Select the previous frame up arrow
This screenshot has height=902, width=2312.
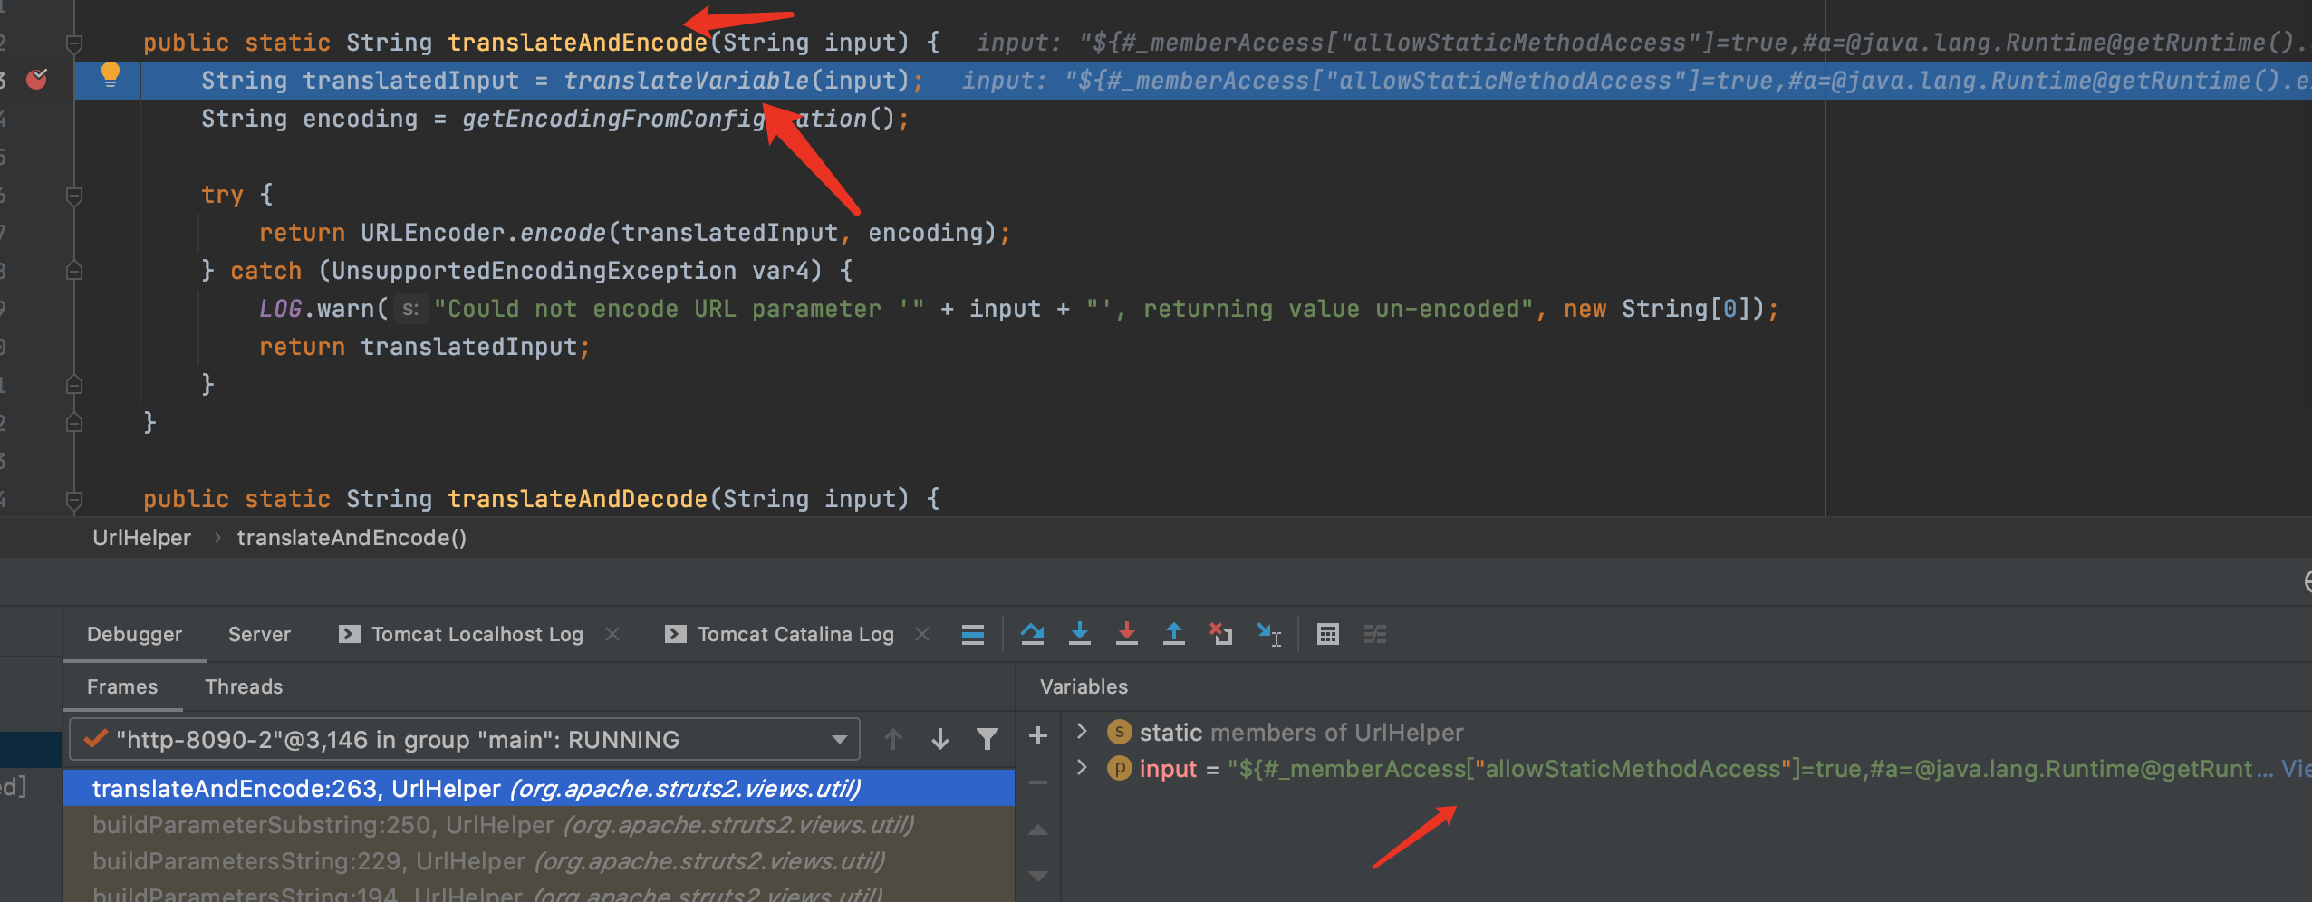click(893, 739)
